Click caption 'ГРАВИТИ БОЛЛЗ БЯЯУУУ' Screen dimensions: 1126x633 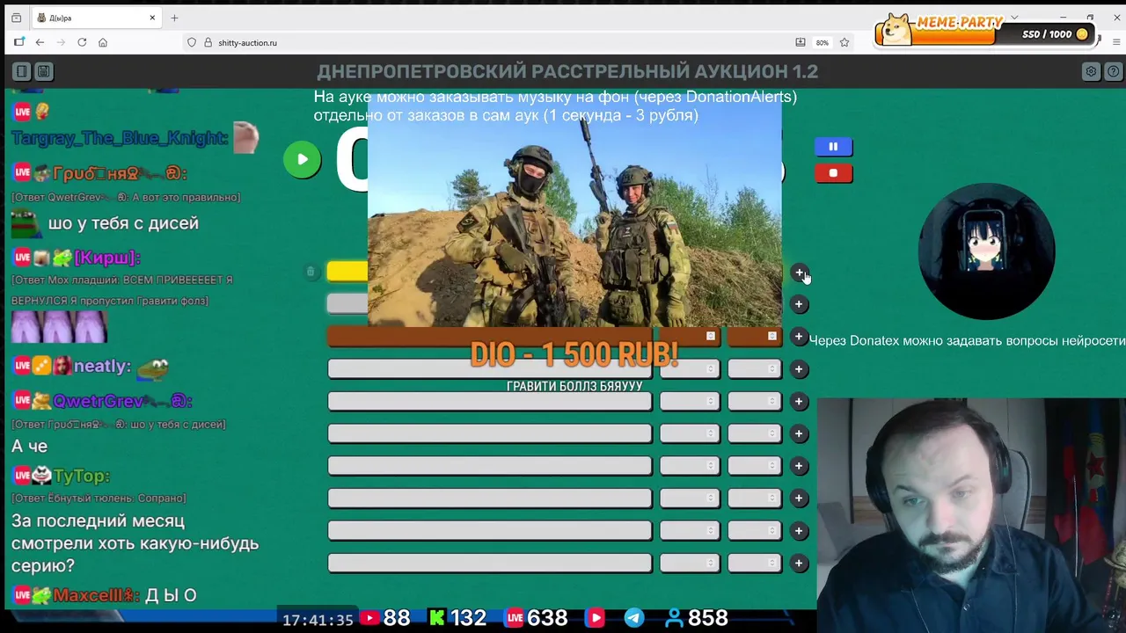[574, 386]
